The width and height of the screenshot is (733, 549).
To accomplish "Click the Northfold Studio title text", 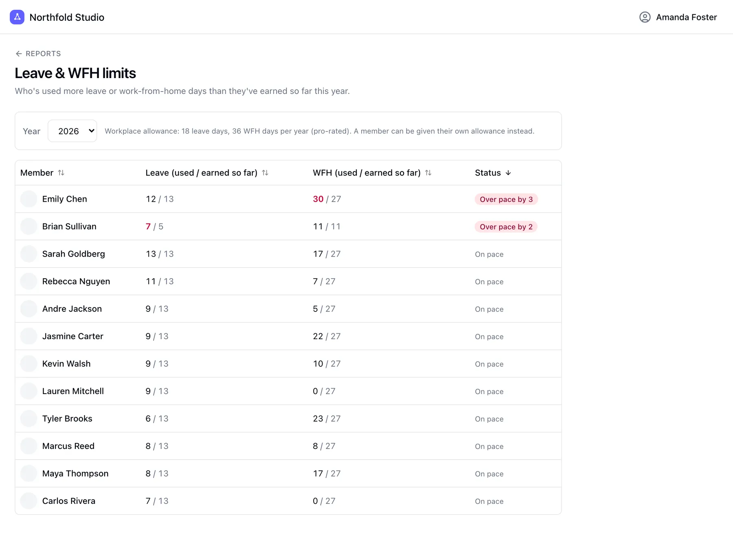I will tap(67, 17).
